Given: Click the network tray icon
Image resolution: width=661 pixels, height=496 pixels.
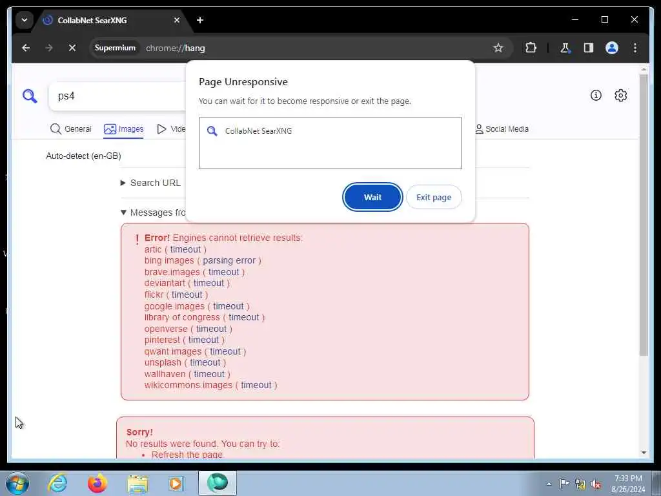Looking at the screenshot, I should 580,484.
